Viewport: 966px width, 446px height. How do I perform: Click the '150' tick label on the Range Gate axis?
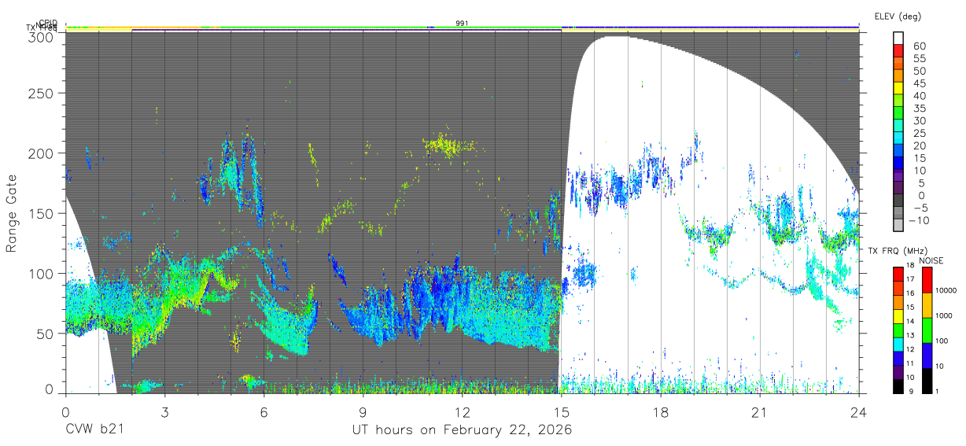point(42,213)
